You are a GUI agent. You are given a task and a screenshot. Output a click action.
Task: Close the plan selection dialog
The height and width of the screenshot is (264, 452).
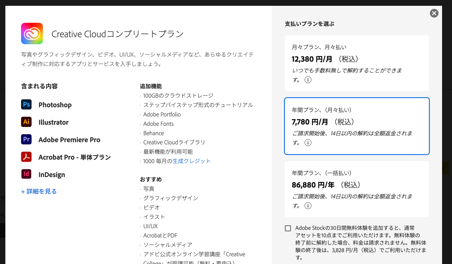(x=434, y=13)
